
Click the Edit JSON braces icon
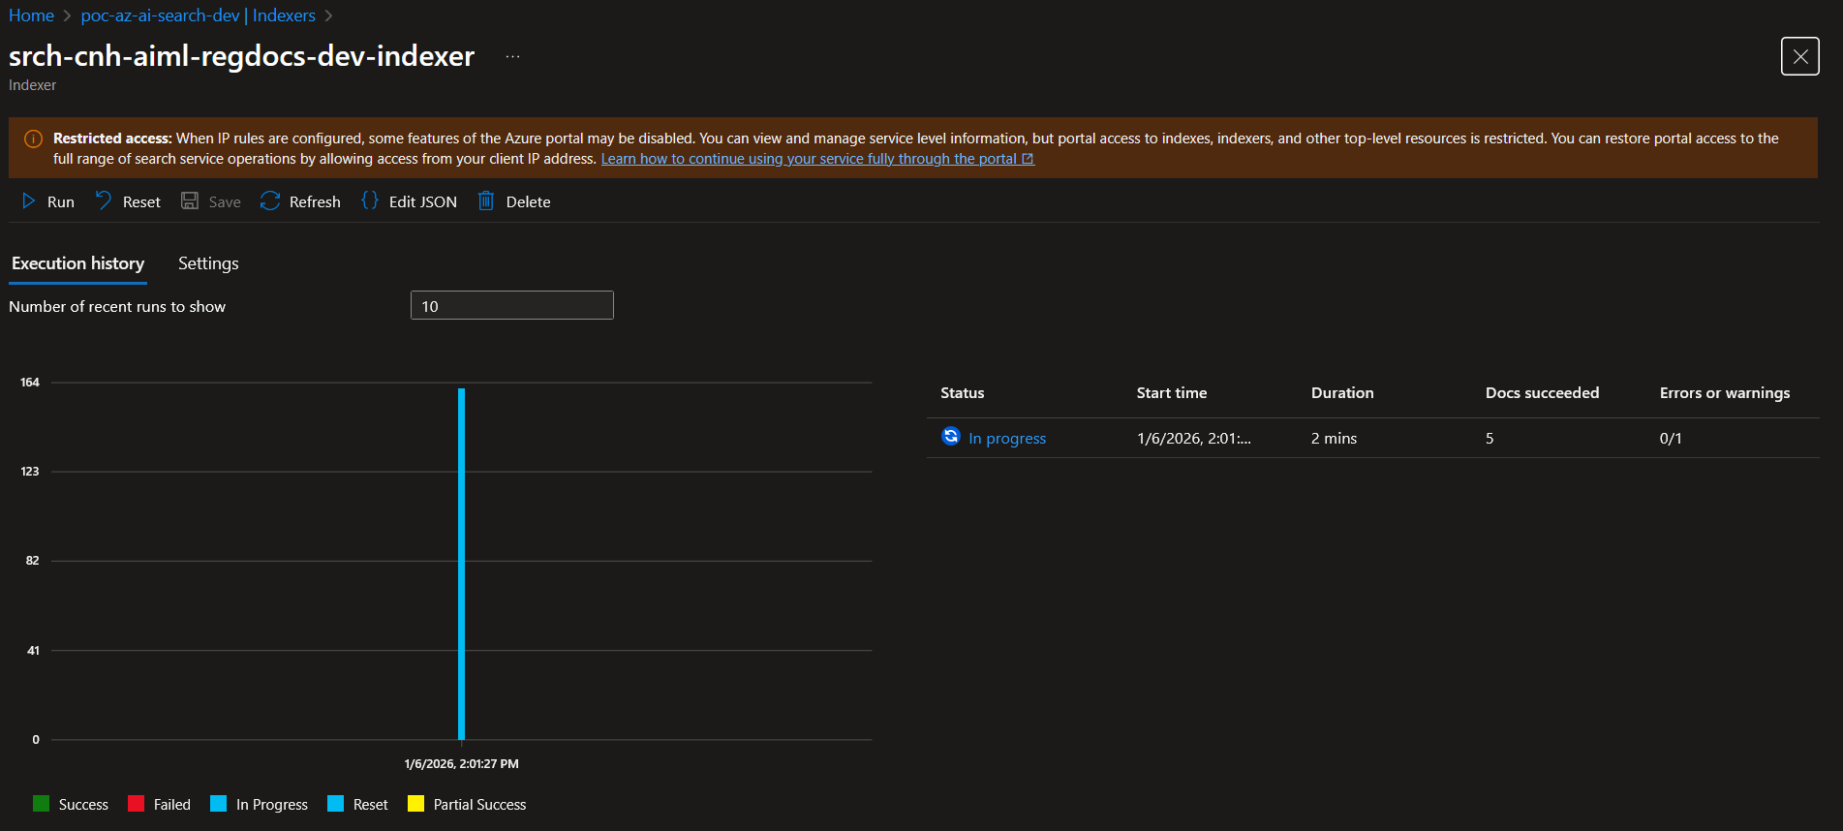point(370,200)
